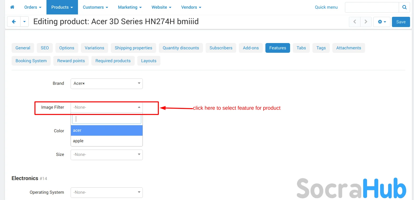Image resolution: width=414 pixels, height=200 pixels.
Task: Expand the Brand dropdown
Action: pyautogui.click(x=139, y=83)
